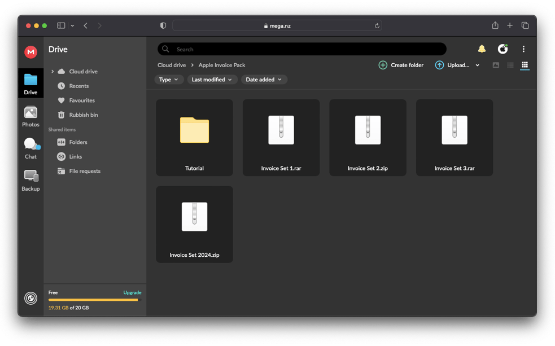
Task: Open the account avatar menu
Action: 502,49
